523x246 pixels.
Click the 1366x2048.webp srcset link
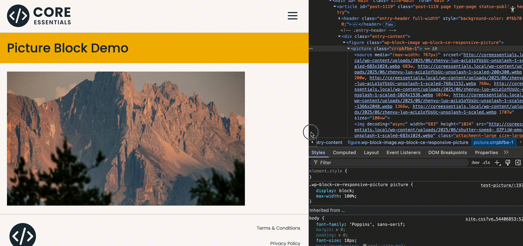pos(373,106)
